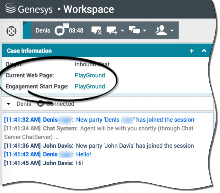
Task: Expand the Denis party dropdown arrow
Action: click(x=8, y=104)
